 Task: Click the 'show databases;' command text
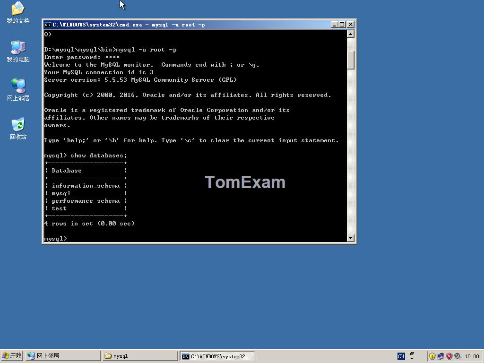pos(99,155)
